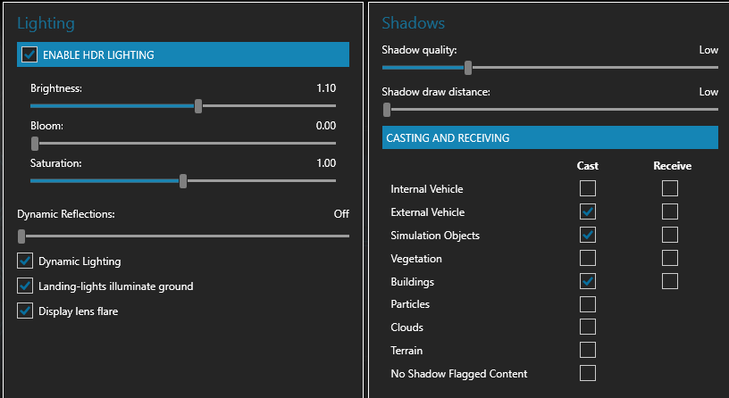
Task: Enable Receive shadows for Internal Vehicle
Action: tap(670, 188)
